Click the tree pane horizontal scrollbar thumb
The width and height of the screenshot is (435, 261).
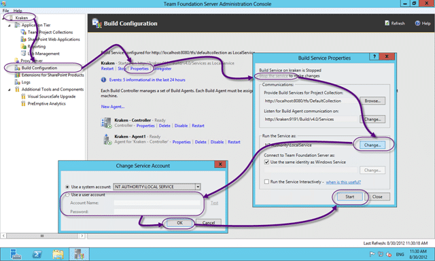[x=42, y=236]
